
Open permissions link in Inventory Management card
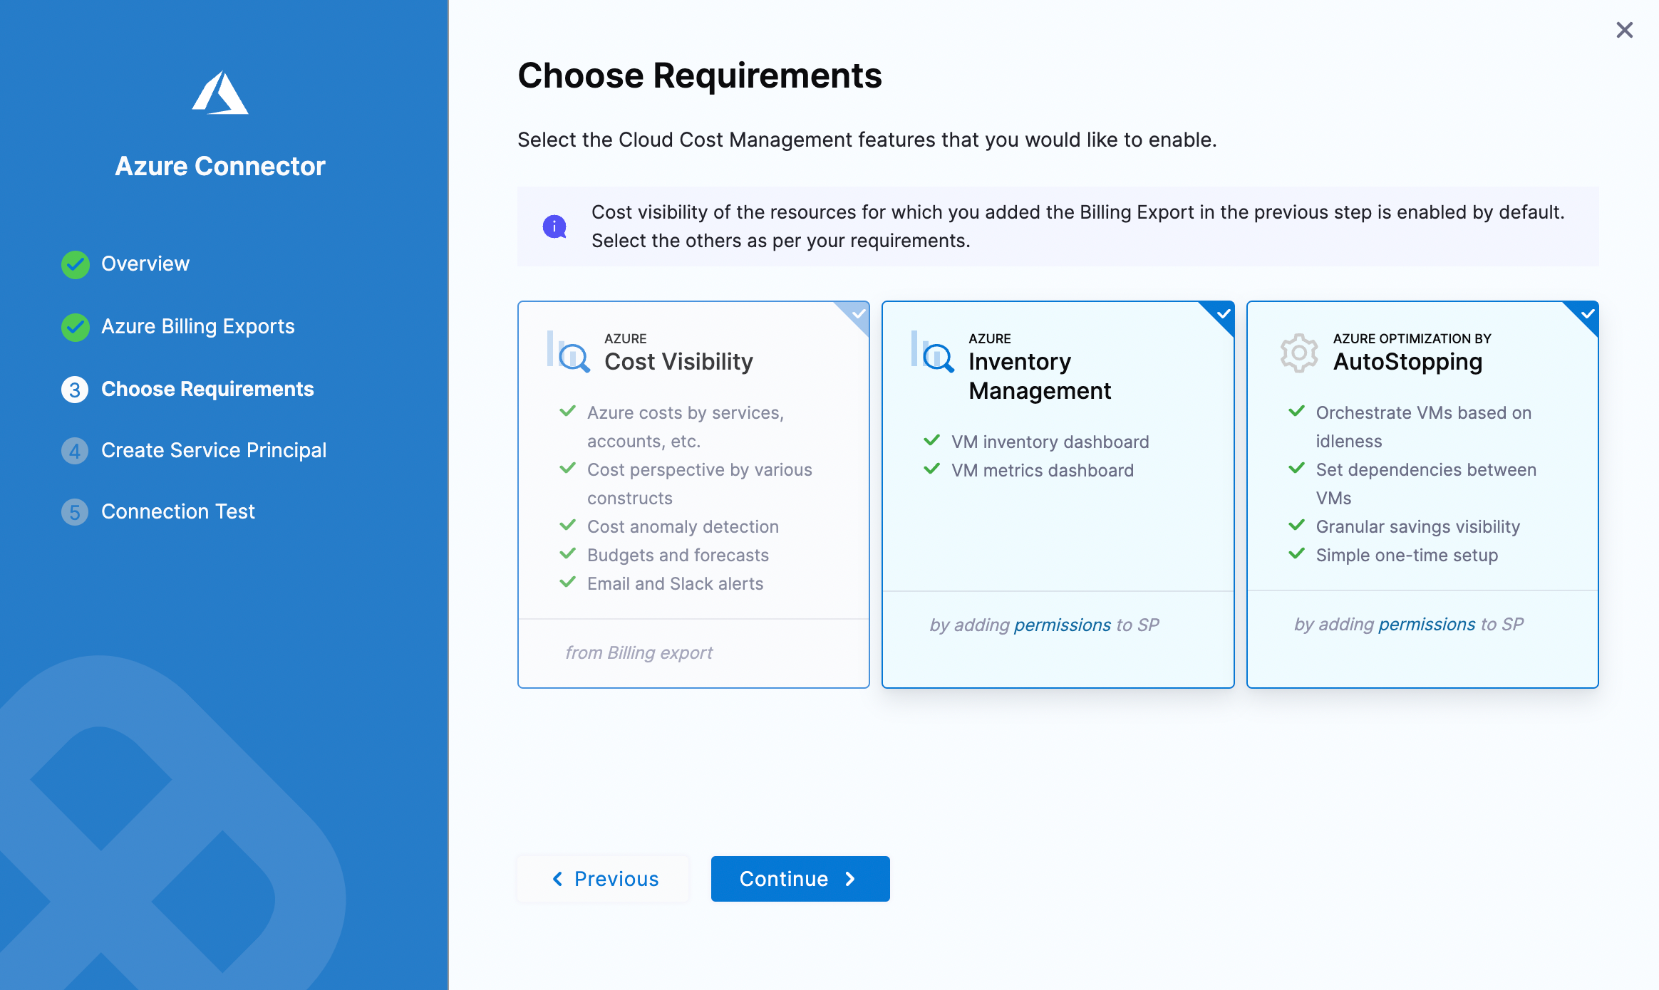1063,625
